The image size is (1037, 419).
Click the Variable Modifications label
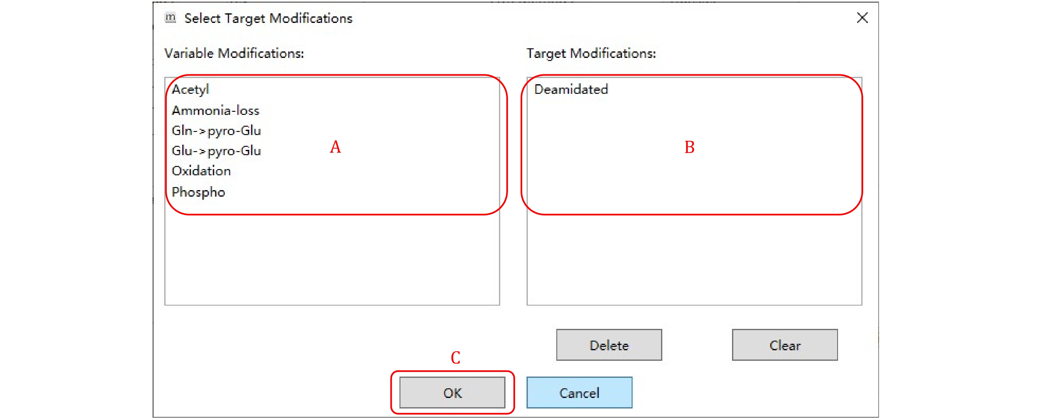(x=234, y=54)
